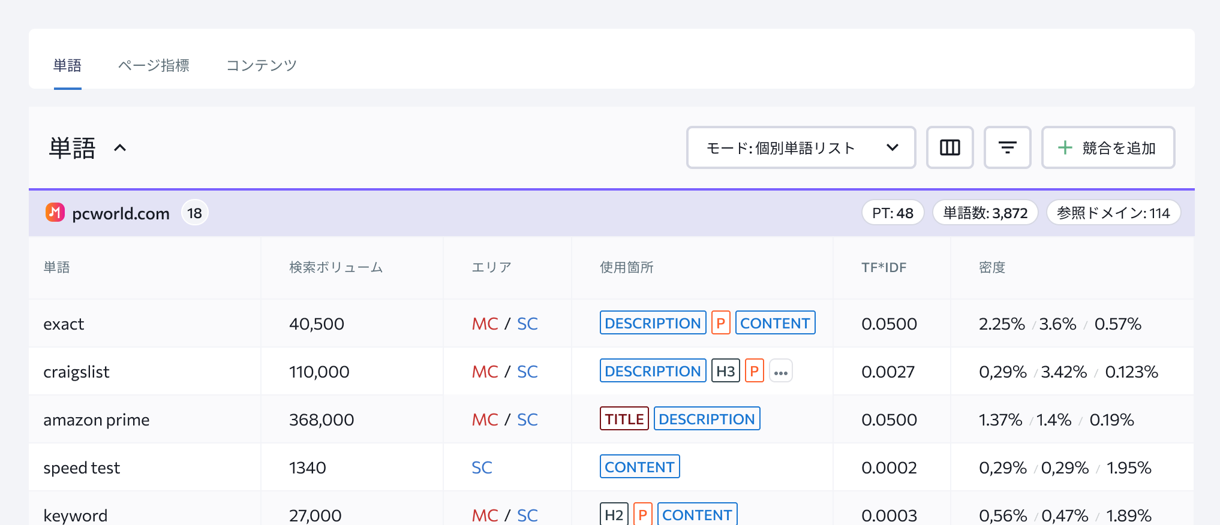Click the 1340 search volume value
This screenshot has width=1220, height=525.
308,467
